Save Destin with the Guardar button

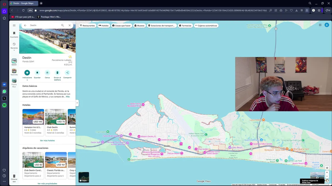tap(37, 74)
